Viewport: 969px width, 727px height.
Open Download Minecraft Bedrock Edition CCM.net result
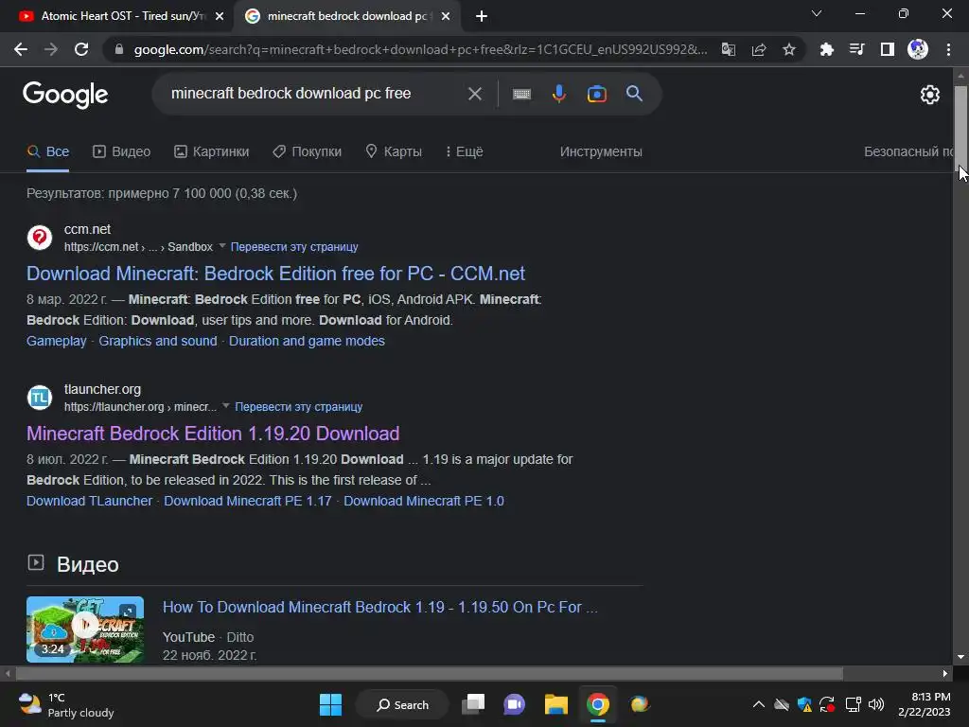(275, 274)
